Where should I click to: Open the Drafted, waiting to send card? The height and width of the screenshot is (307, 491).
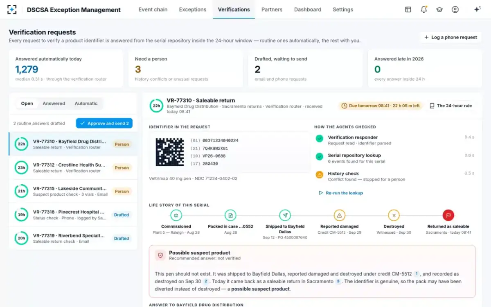pos(305,69)
